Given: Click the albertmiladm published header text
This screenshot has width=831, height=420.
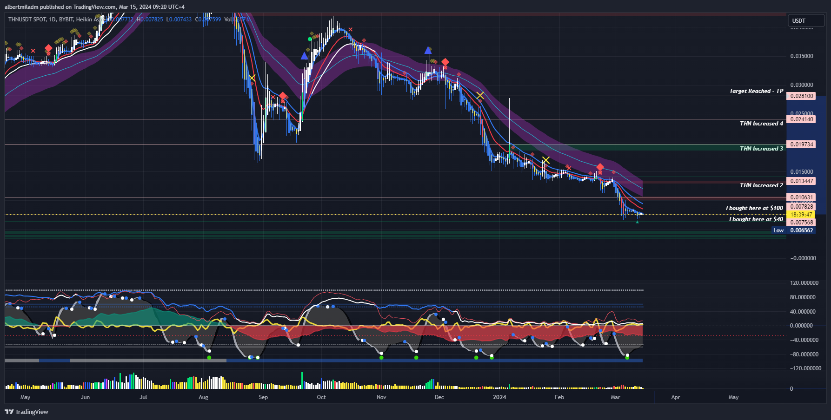Looking at the screenshot, I should coord(94,7).
